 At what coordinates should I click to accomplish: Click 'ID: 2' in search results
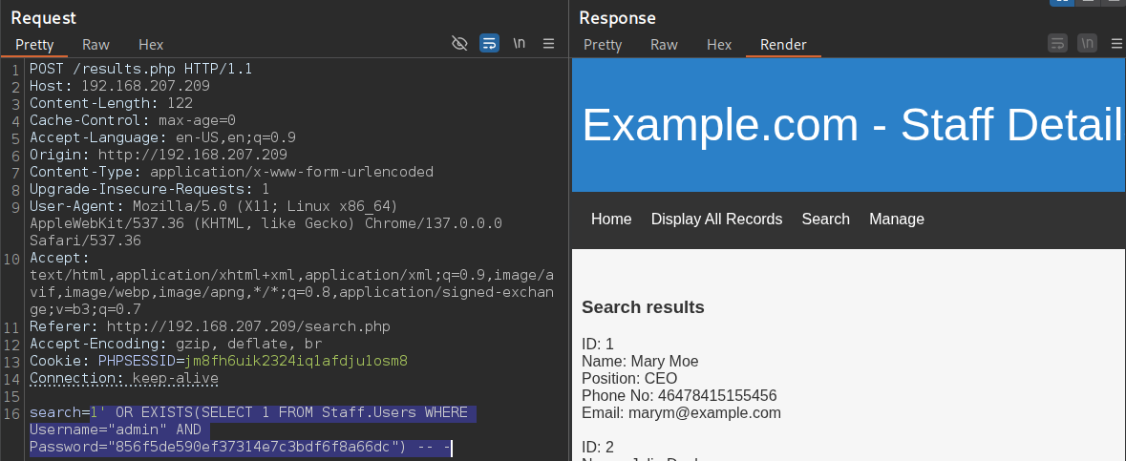click(598, 448)
